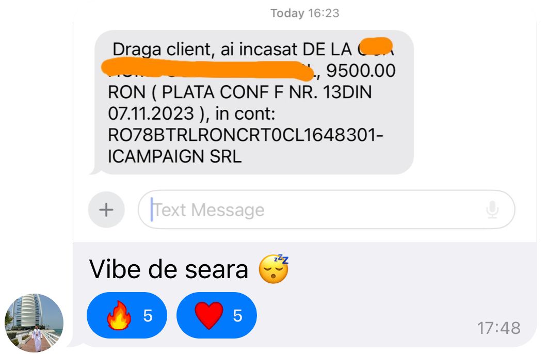
Task: Tap the plus attachment button
Action: coord(106,210)
